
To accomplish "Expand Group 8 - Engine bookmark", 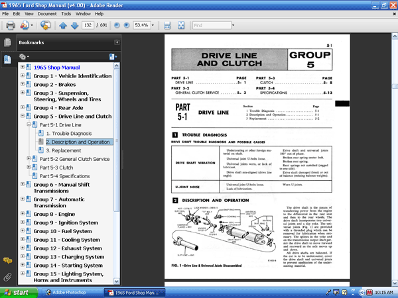I will [x=23, y=214].
